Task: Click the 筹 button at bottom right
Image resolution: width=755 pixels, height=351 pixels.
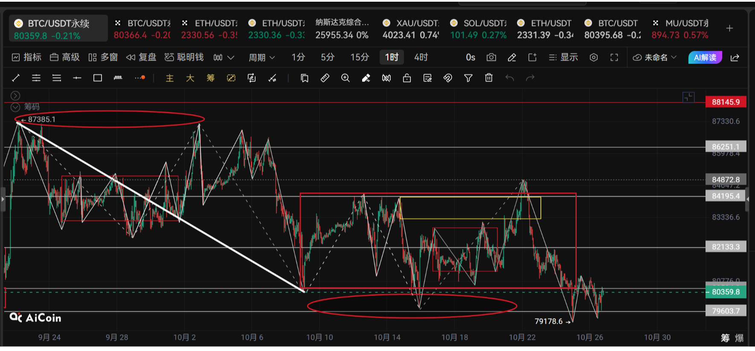Action: (725, 338)
